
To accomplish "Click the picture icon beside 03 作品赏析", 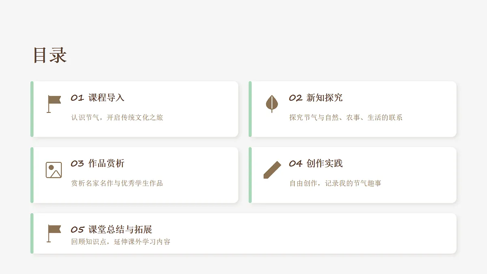I will point(54,170).
